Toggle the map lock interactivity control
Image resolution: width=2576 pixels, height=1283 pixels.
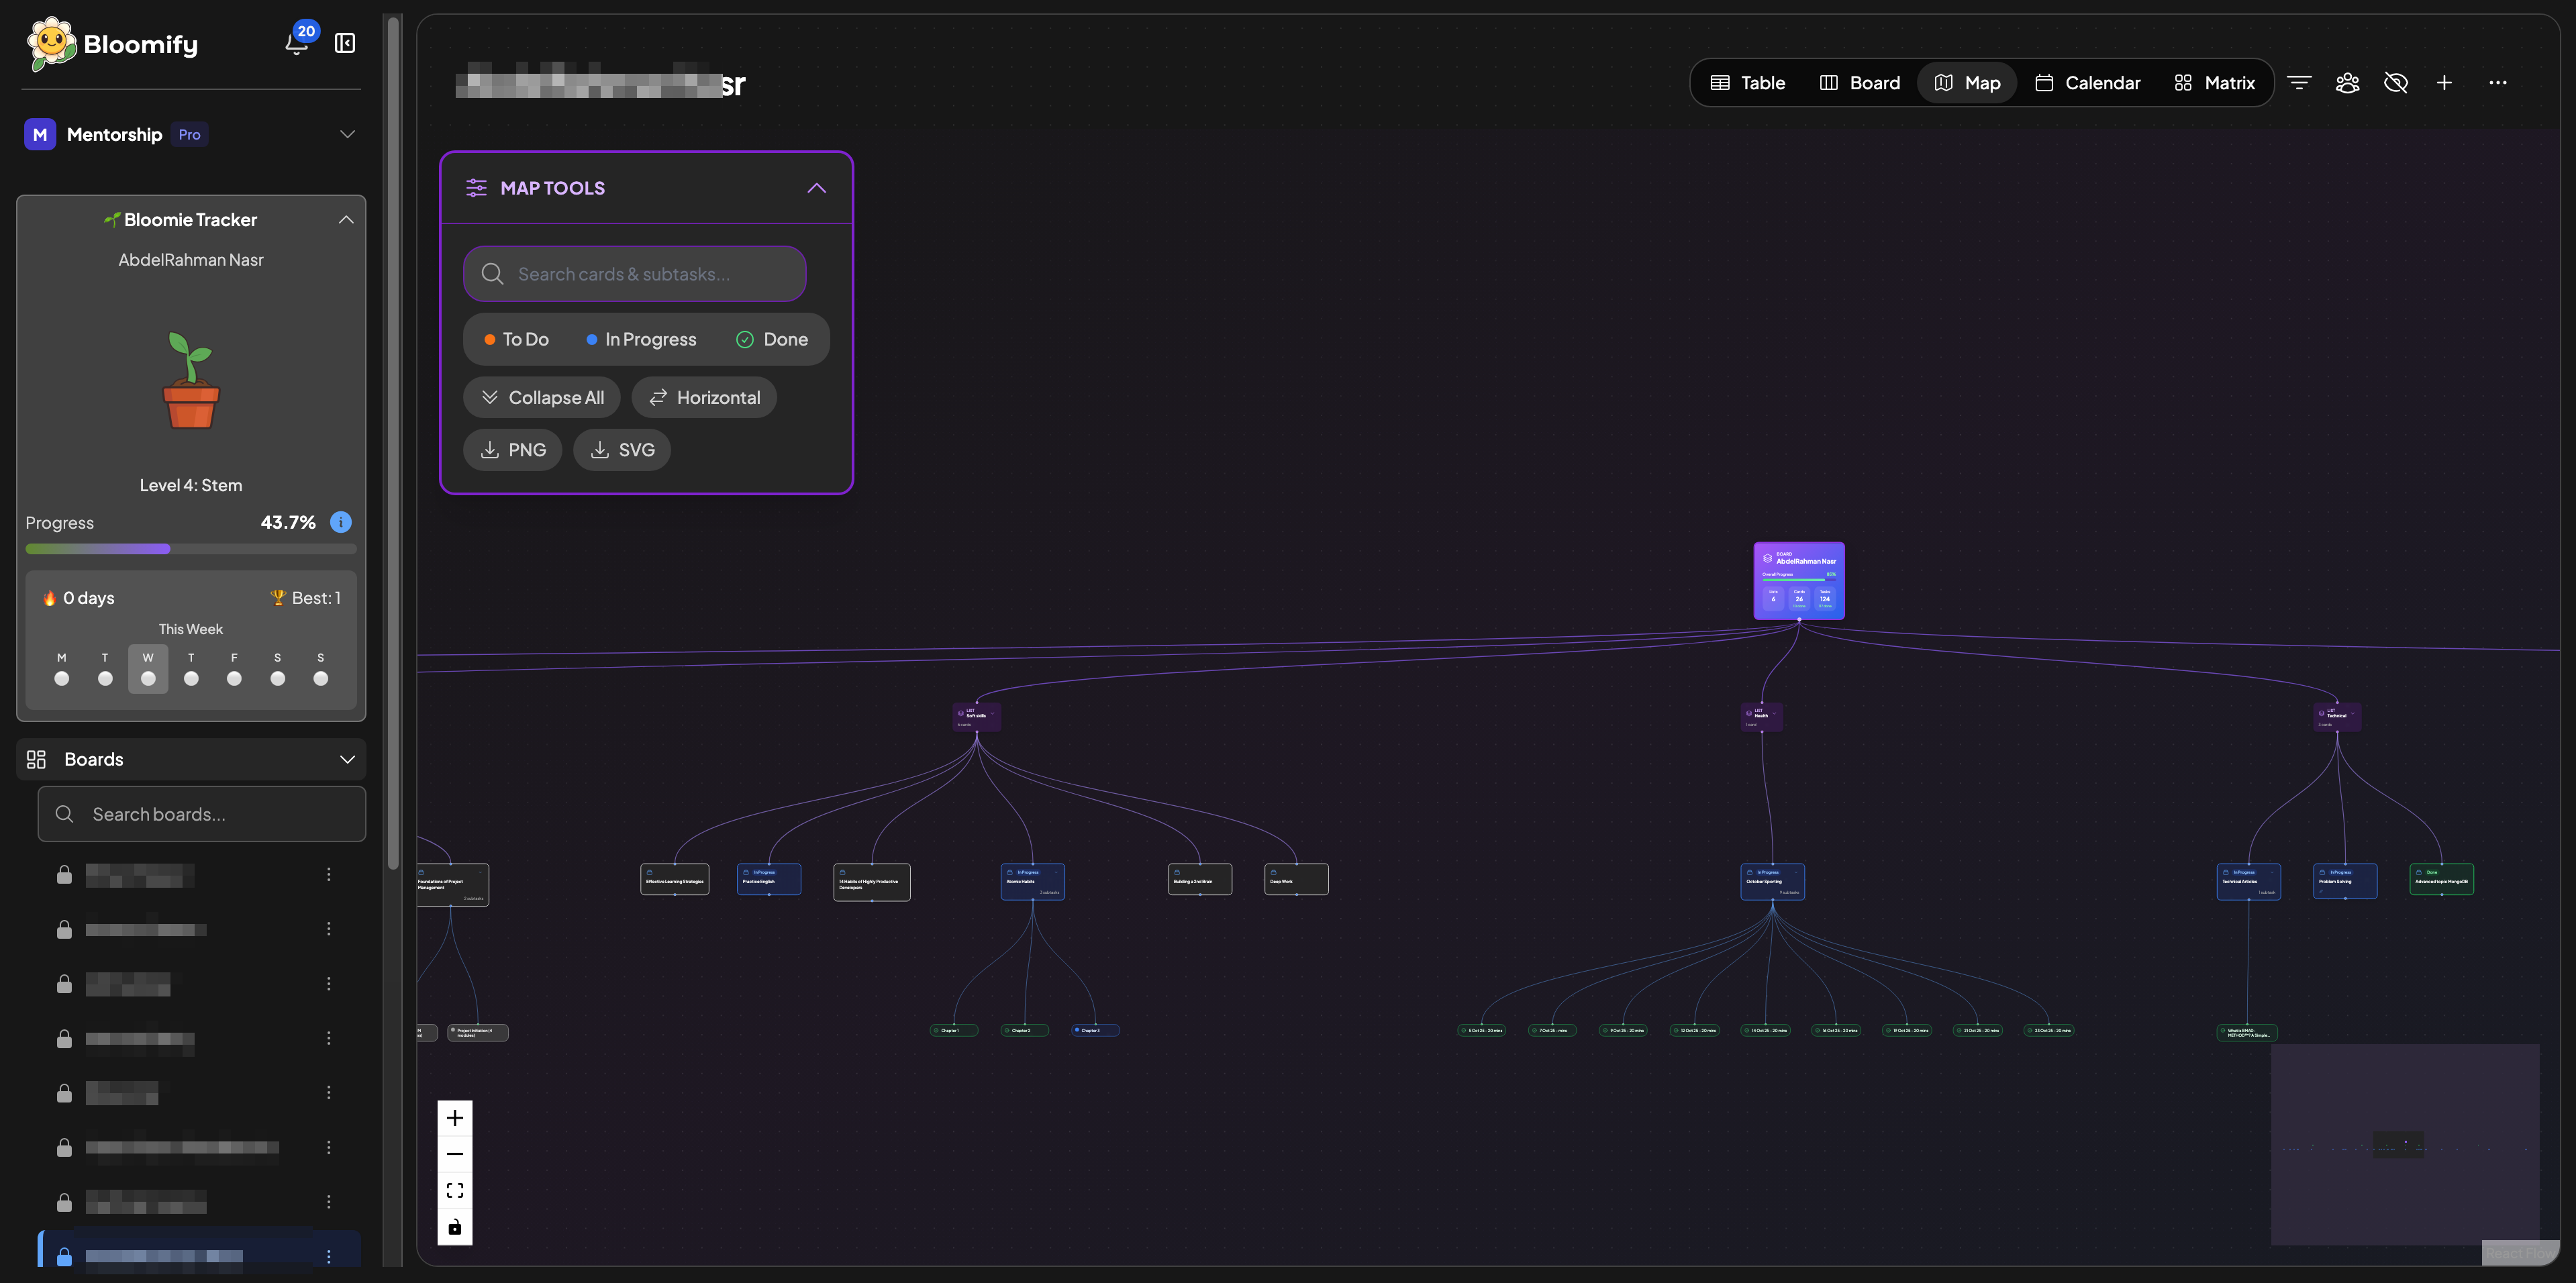coord(455,1227)
